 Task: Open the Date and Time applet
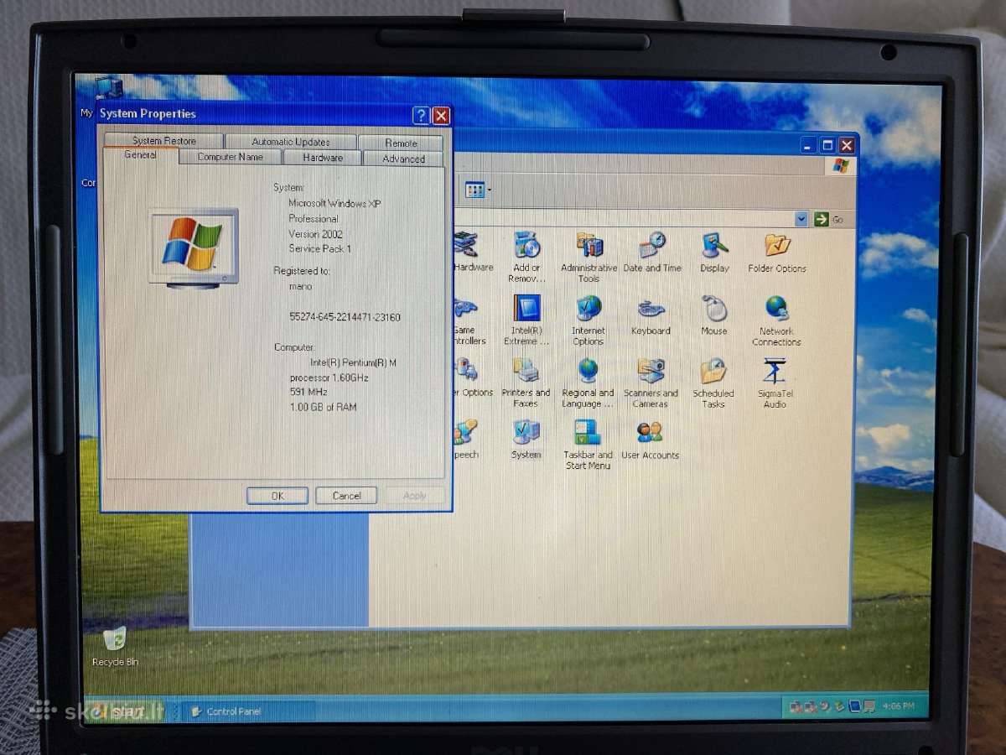(651, 252)
